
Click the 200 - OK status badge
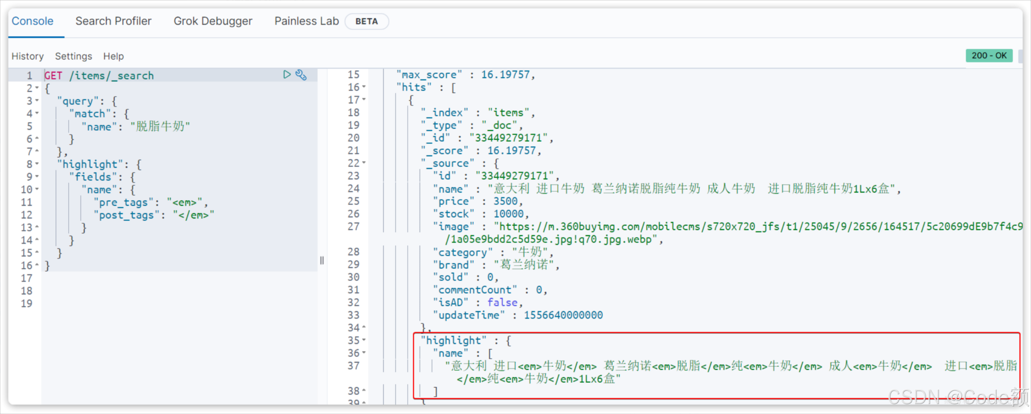pos(989,56)
